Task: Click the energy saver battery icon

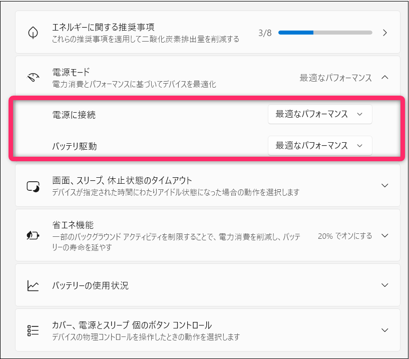Action: [33, 236]
